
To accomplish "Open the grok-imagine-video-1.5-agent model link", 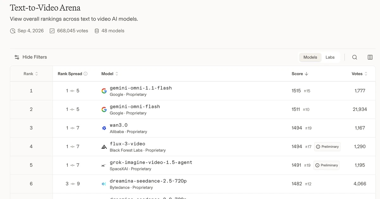I will (x=151, y=163).
